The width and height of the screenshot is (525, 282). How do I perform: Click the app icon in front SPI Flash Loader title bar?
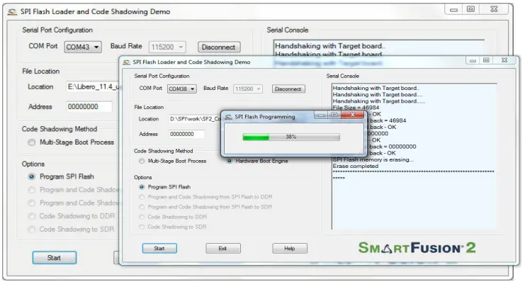pos(126,62)
